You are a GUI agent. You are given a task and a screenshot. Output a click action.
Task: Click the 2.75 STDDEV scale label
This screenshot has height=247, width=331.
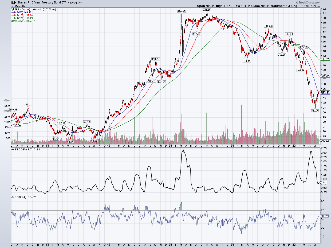coord(324,148)
